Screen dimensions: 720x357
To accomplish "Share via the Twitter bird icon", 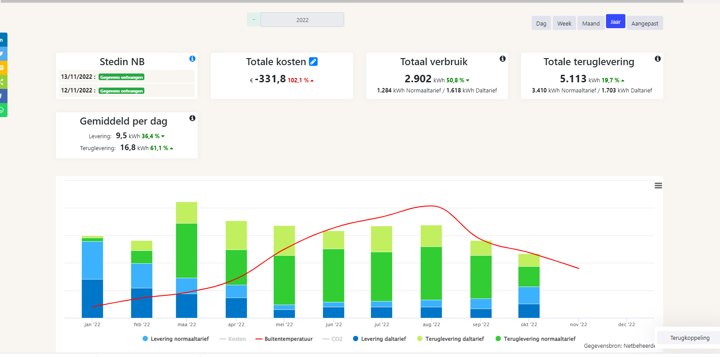I will 2,54.
